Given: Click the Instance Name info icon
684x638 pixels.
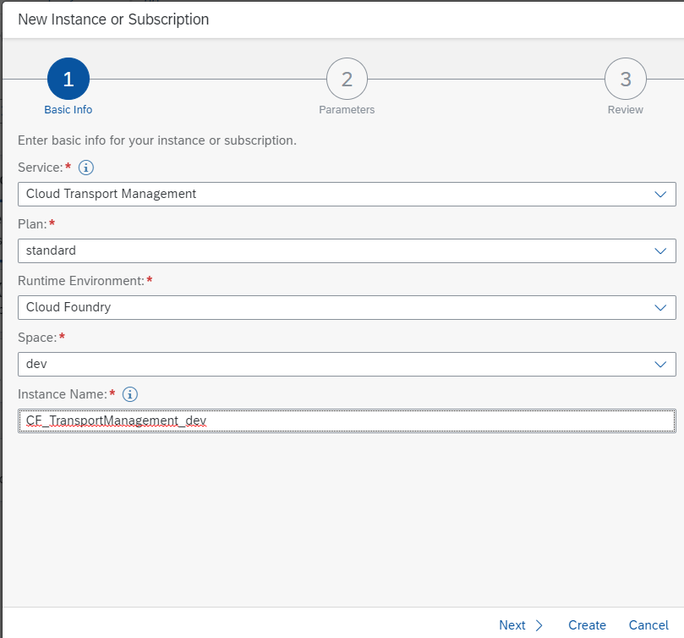Looking at the screenshot, I should click(x=129, y=394).
